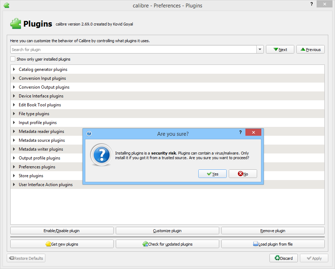The width and height of the screenshot is (335, 269).
Task: Click the Apply button
Action: 314,258
